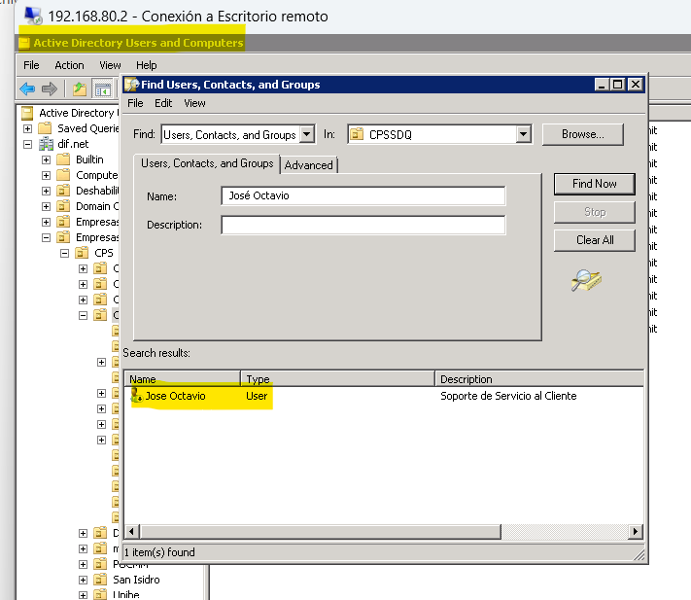Select the 'User' type cell
691x600 pixels.
(257, 396)
